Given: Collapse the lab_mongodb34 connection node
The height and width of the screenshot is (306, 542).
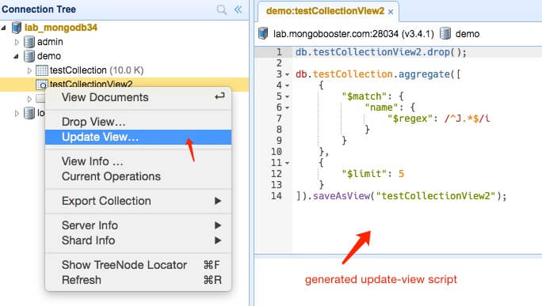Looking at the screenshot, I should point(4,28).
